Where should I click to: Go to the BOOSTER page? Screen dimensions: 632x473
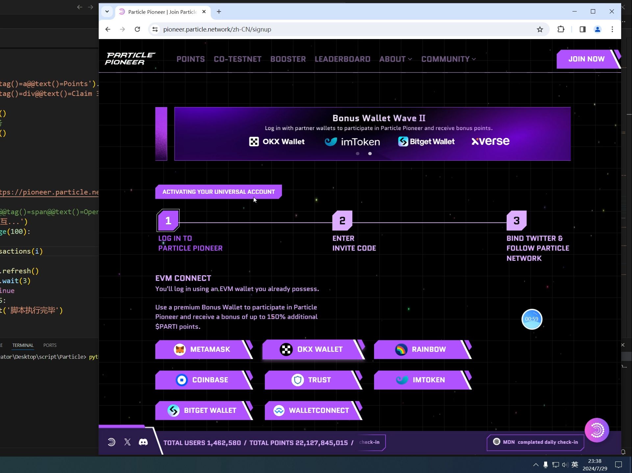click(x=288, y=59)
